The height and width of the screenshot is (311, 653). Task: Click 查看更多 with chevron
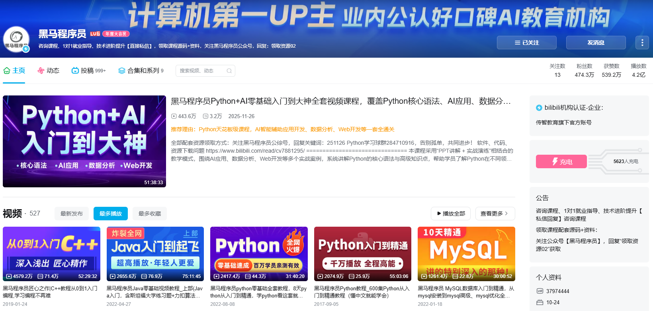(x=495, y=214)
